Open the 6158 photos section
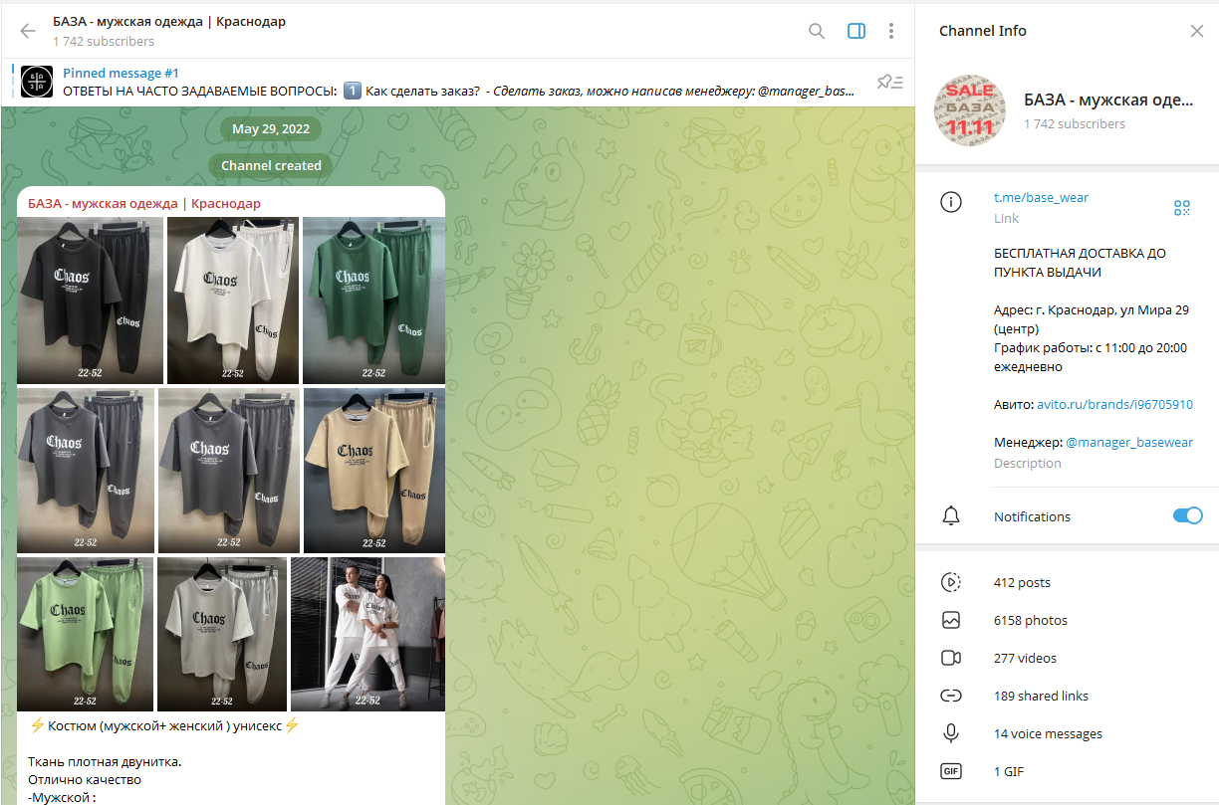Viewport: 1219px width, 805px height. click(x=1030, y=621)
